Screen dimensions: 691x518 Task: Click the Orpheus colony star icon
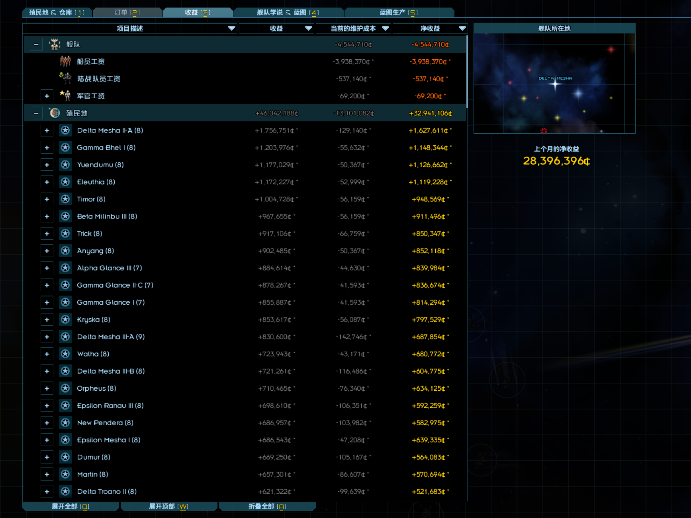pos(65,388)
